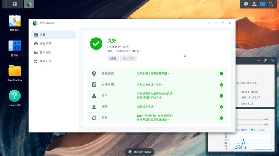Pin the widget panel with pushpin icon
279x156 pixels.
(265, 60)
